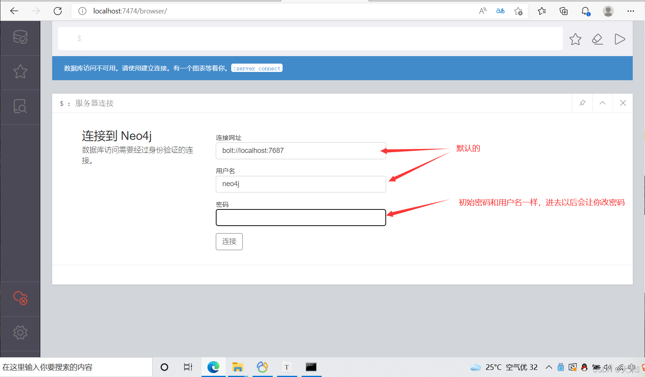The image size is (645, 377).
Task: Click the Windows taskbar search box
Action: click(76, 367)
